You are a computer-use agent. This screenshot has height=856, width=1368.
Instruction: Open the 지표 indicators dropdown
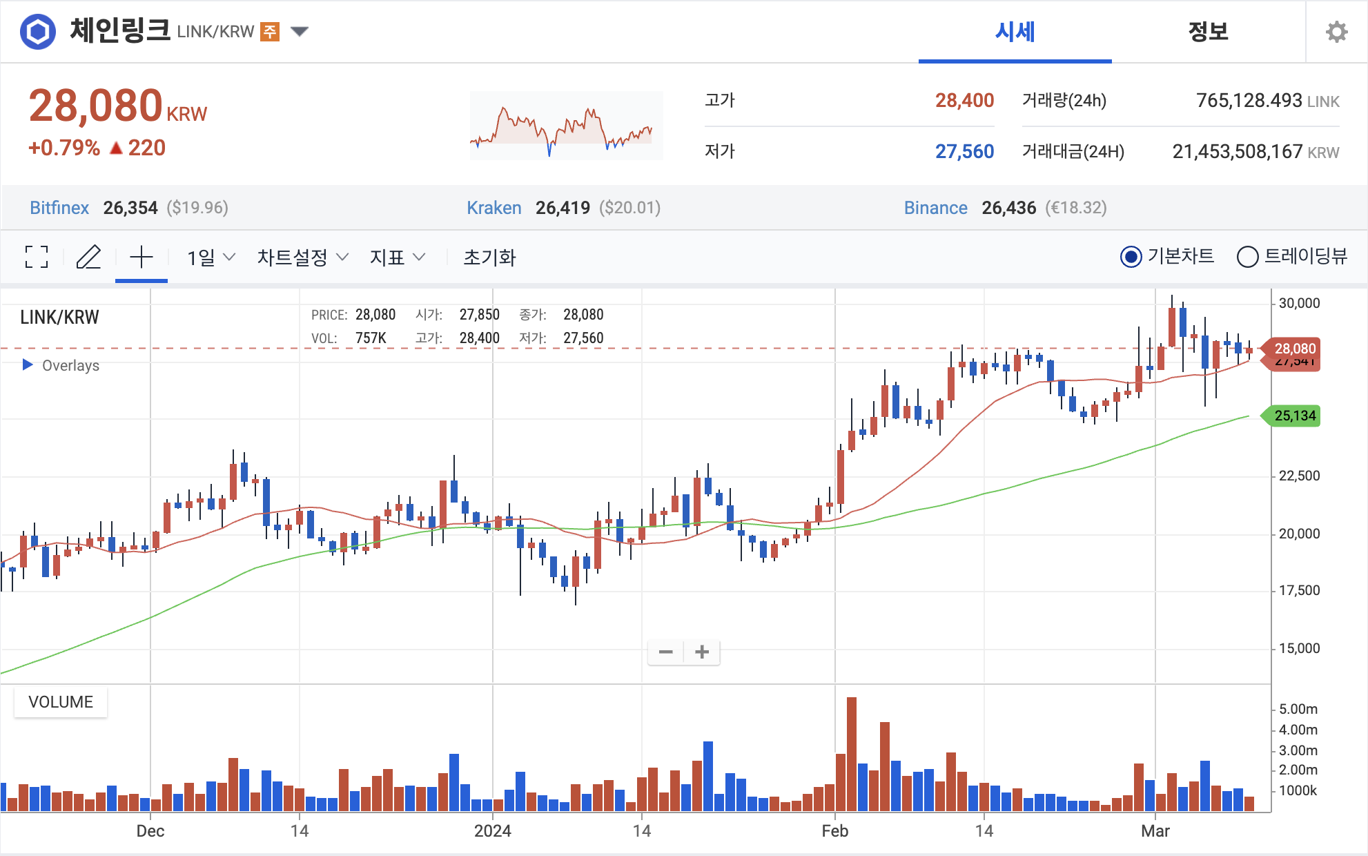tap(397, 257)
